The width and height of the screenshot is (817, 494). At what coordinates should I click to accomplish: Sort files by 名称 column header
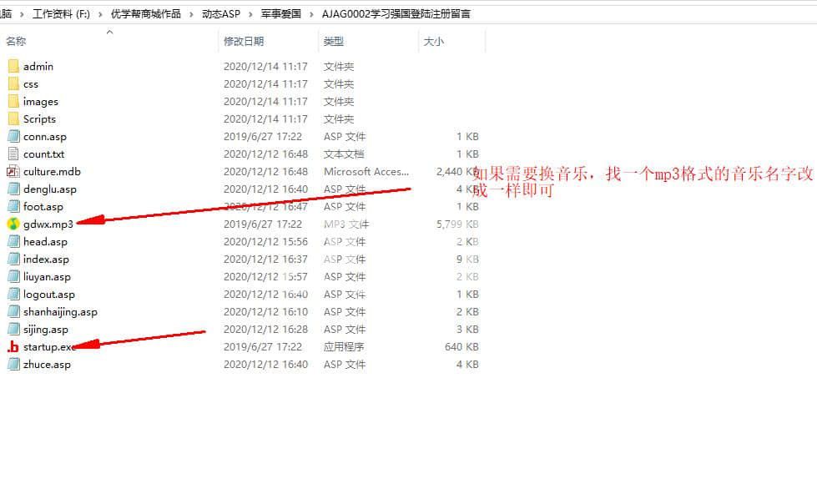[x=17, y=41]
